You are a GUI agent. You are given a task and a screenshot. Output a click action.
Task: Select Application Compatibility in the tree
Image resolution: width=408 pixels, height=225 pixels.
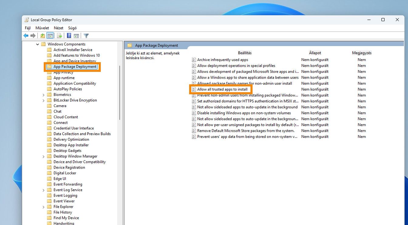coord(75,83)
